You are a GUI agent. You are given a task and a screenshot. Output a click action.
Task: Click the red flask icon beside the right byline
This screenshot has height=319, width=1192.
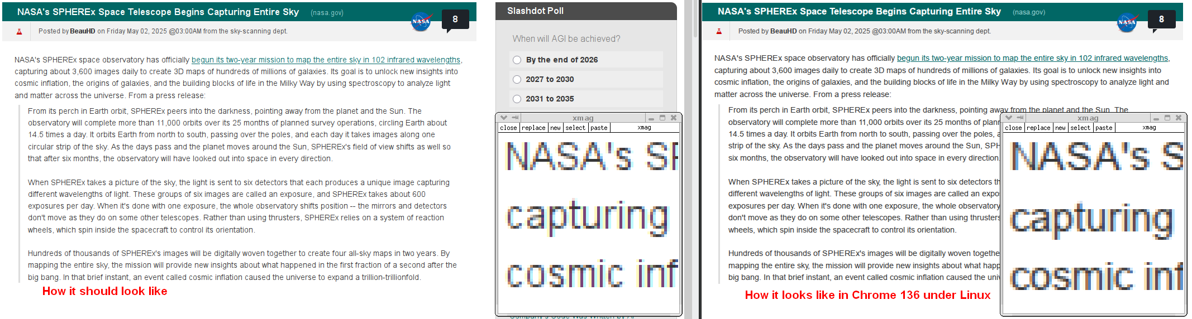[719, 32]
